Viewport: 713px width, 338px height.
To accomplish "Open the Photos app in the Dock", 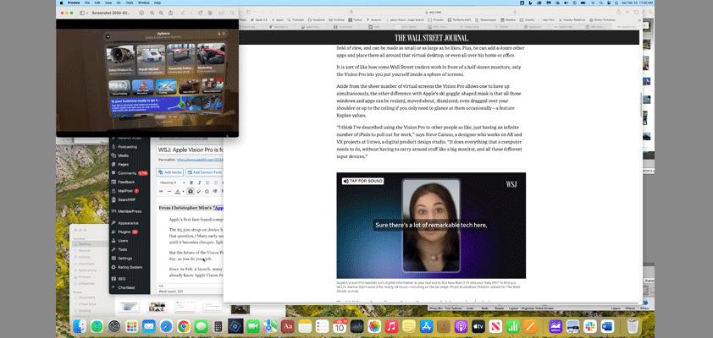I will pos(374,326).
